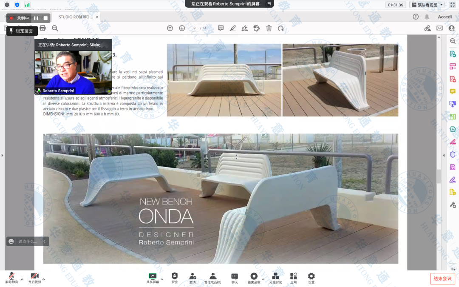Open recording options arrow
The image size is (459, 287).
tap(263, 279)
